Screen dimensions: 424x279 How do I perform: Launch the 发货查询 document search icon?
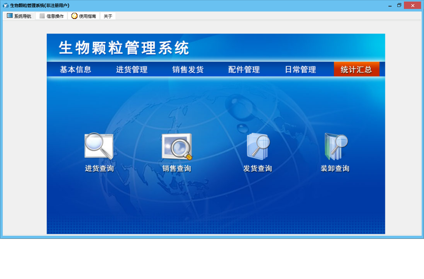click(x=258, y=146)
